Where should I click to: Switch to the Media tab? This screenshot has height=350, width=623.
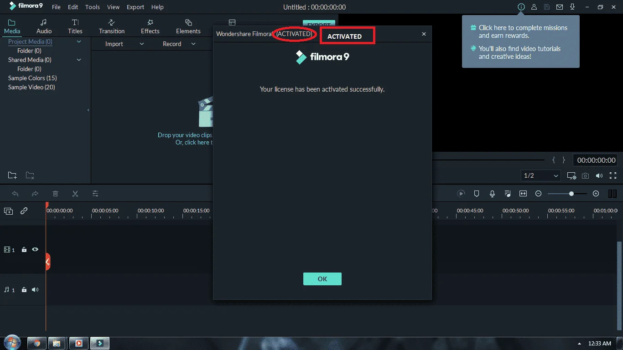pyautogui.click(x=12, y=26)
